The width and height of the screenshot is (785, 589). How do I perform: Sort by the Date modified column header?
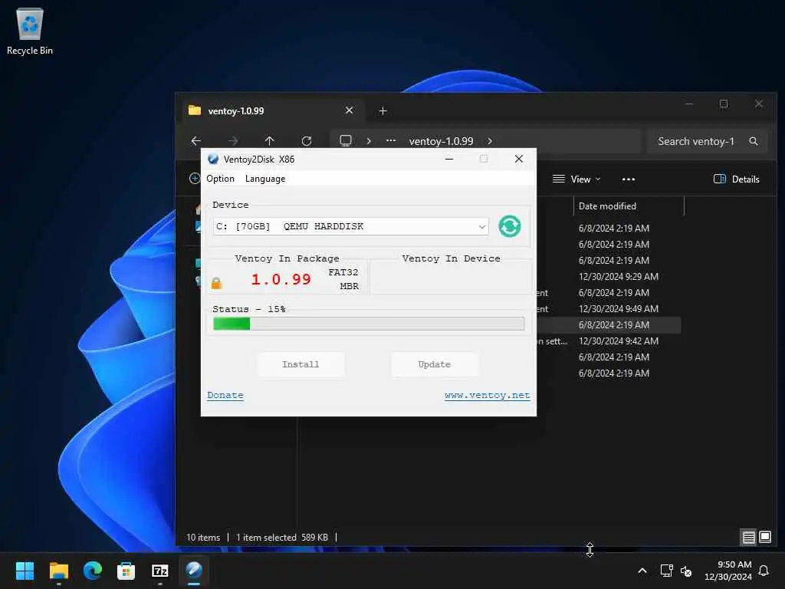[x=629, y=206]
